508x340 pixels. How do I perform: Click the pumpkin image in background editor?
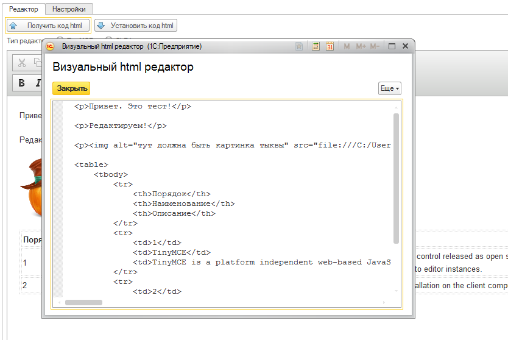[x=31, y=187]
